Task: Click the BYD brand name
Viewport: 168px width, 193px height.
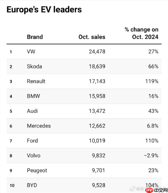Action: point(32,185)
